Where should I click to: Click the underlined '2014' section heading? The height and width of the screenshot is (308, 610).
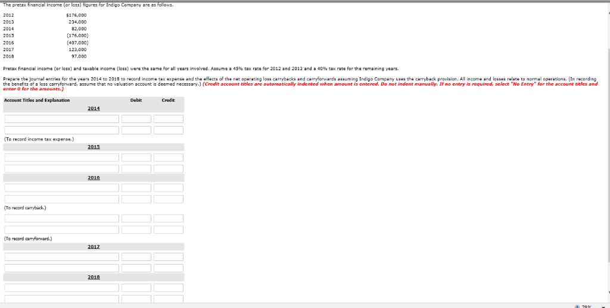94,108
